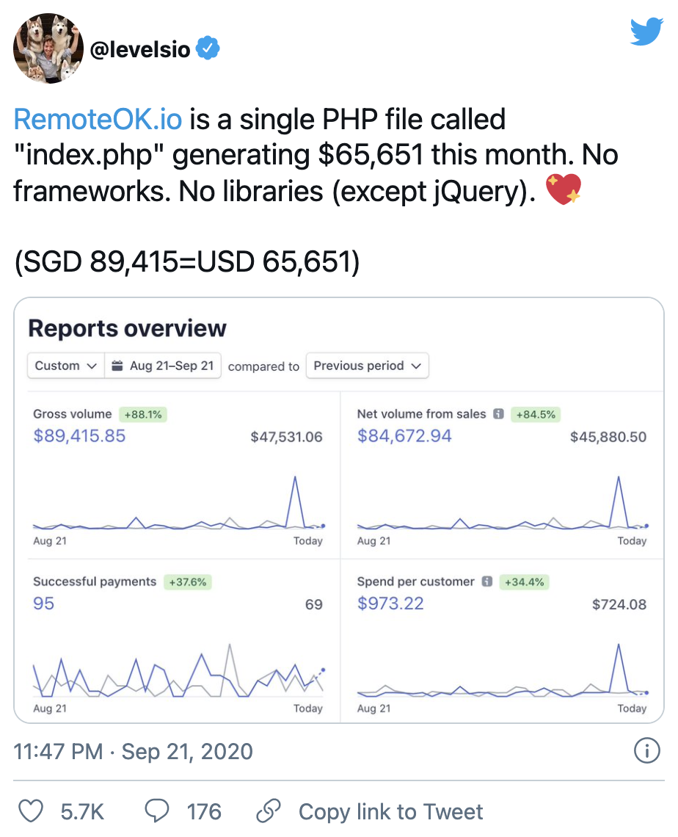Image resolution: width=678 pixels, height=837 pixels.
Task: Click the reply bubble icon
Action: click(157, 811)
